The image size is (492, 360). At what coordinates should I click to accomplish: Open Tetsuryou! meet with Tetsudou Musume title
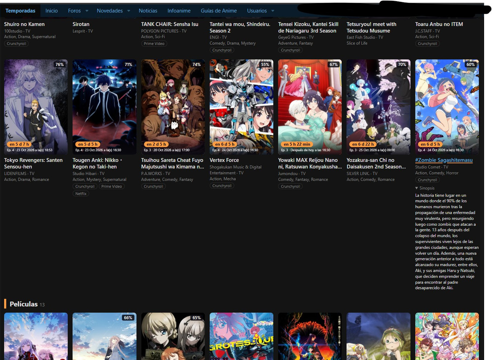pyautogui.click(x=371, y=27)
